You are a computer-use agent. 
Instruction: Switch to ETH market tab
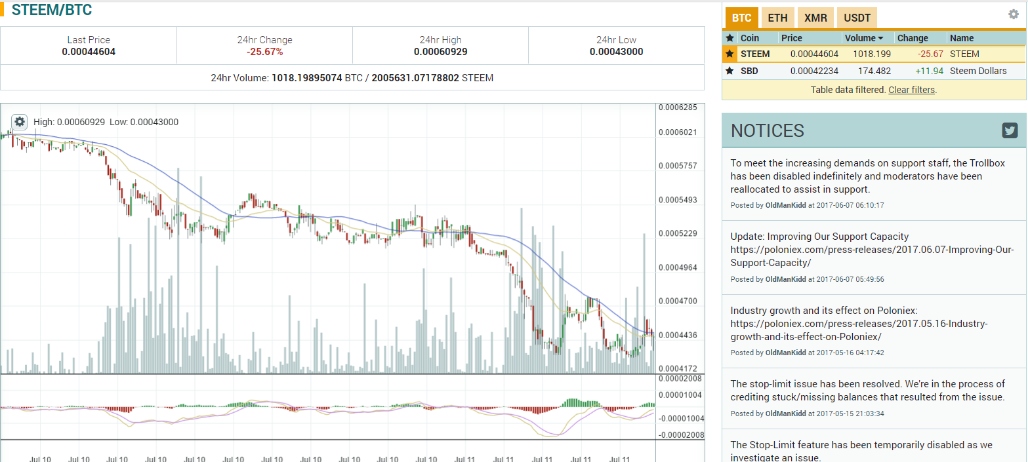point(777,18)
